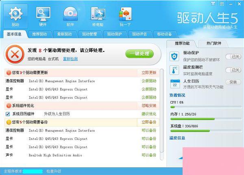The image size is (244, 175).
Task: Uncheck the 系统日历组件 checkbox
Action: [x=8, y=114]
